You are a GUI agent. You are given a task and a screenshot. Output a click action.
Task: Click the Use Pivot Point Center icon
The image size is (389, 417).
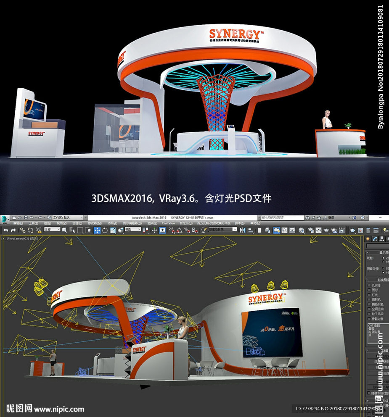pyautogui.click(x=146, y=230)
